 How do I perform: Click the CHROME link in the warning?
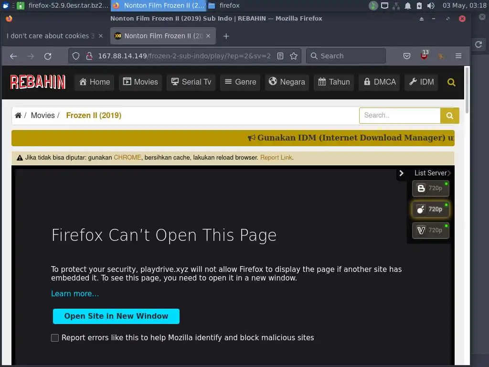127,158
